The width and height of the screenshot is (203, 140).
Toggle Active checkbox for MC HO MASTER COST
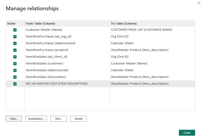point(15,84)
